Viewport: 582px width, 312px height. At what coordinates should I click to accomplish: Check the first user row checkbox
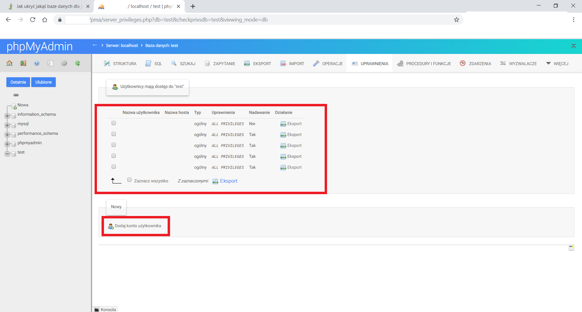[114, 123]
